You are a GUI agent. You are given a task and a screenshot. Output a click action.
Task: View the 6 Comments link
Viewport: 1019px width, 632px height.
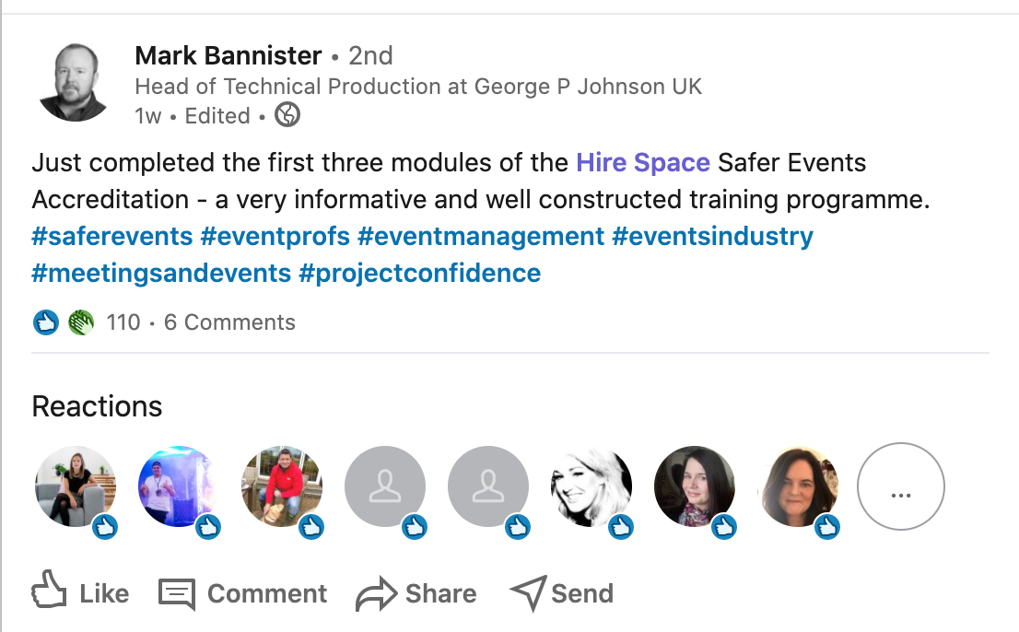coord(229,322)
